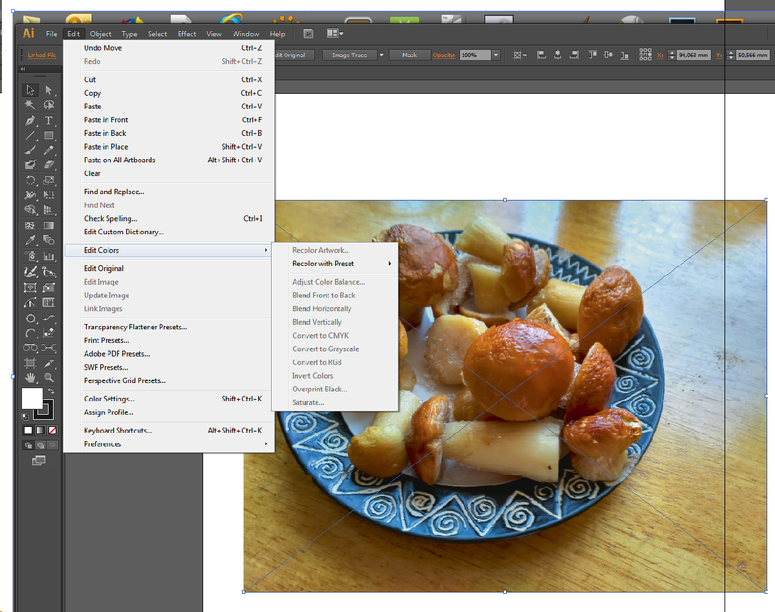Select the Hand tool
The height and width of the screenshot is (612, 775).
30,378
